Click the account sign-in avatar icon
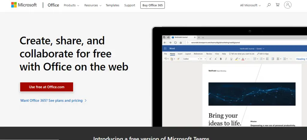The width and height of the screenshot is (307, 140). 288,5
